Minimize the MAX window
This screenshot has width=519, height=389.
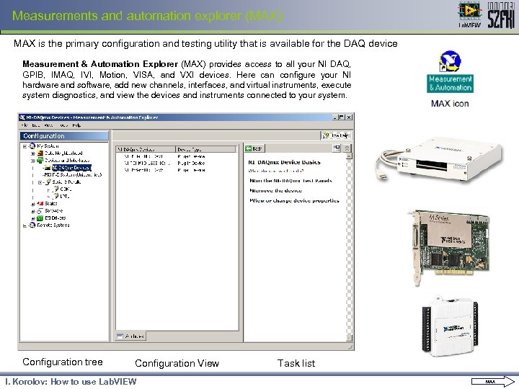(335, 117)
